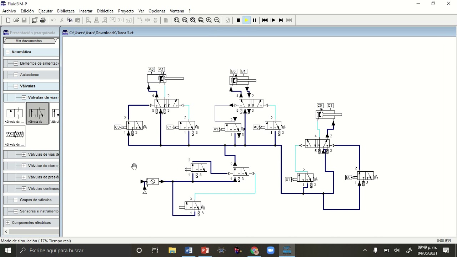
Task: Click the B1 label on cylinder B
Action: [x=243, y=71]
